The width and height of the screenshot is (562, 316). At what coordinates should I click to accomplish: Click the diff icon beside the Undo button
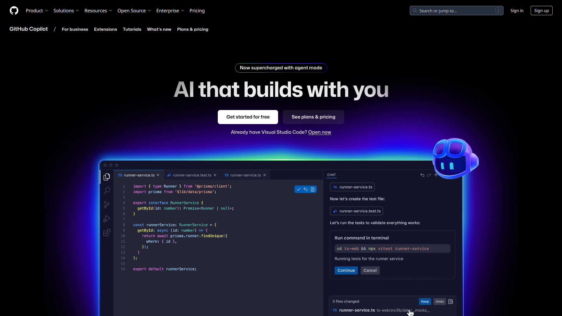click(x=450, y=301)
